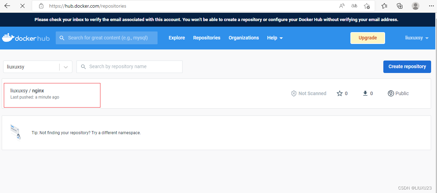437x193 pixels.
Task: Click the Upgrade button
Action: (368, 38)
